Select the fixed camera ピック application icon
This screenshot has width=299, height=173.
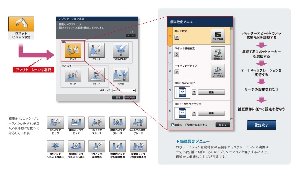[x=73, y=51]
